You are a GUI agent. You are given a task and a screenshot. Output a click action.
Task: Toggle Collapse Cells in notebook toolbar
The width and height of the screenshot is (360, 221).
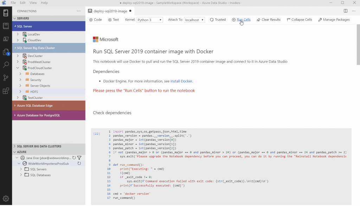coord(299,20)
